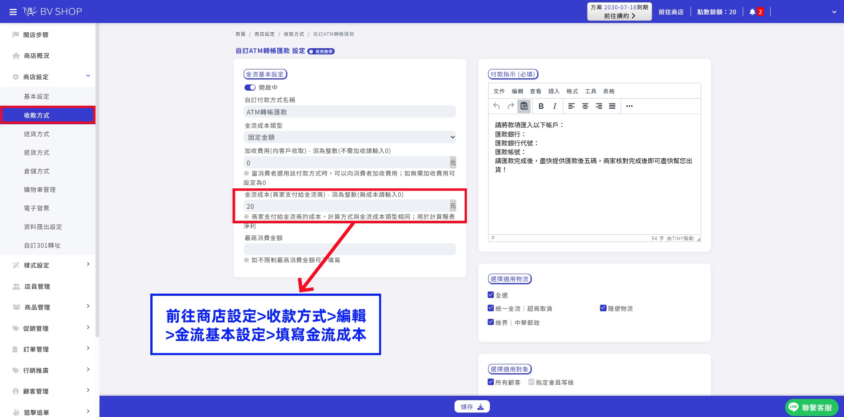Open LINE 聯繫客服 chat
Viewport: 844px width, 417px height.
pyautogui.click(x=812, y=407)
